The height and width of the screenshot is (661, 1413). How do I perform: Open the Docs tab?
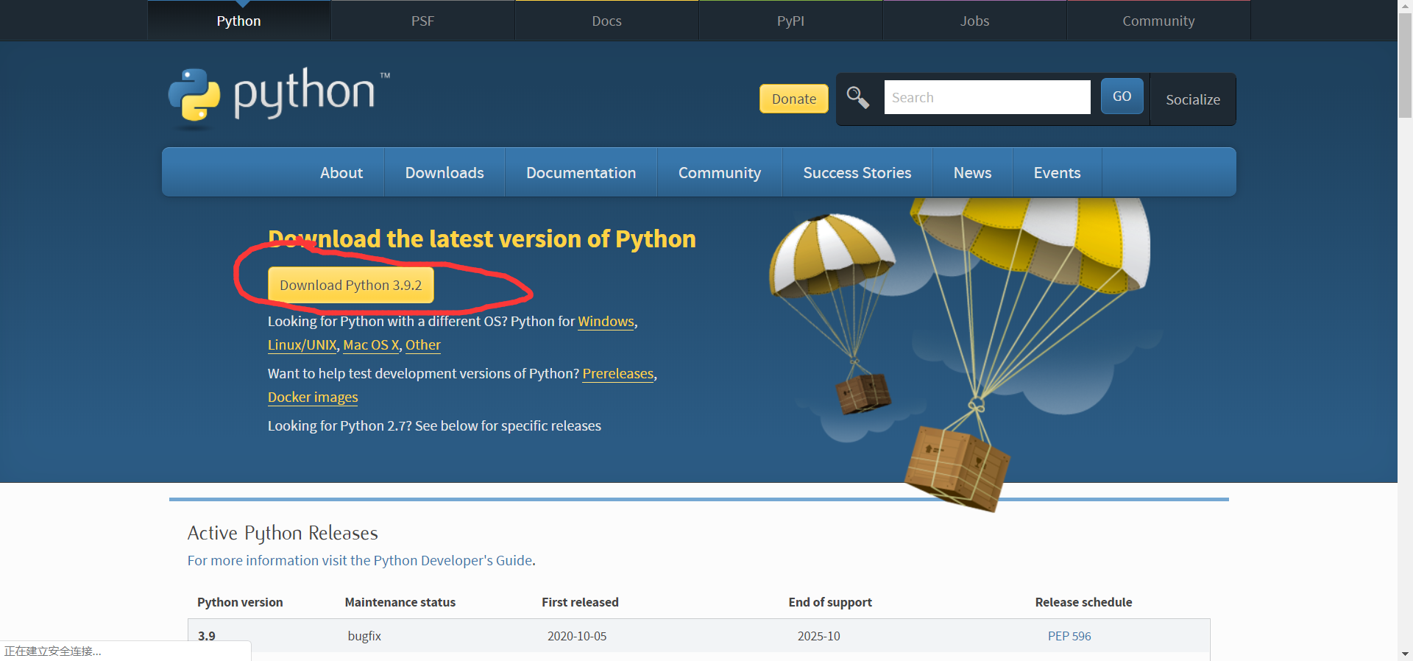point(606,21)
